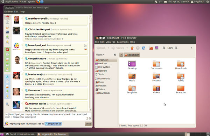The height and width of the screenshot is (136, 210).
Task: Open the Help icon in top panel
Action: tap(42, 2)
